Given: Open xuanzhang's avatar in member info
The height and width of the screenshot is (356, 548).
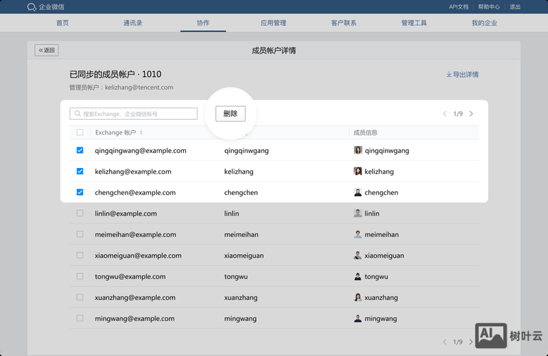Looking at the screenshot, I should [358, 298].
